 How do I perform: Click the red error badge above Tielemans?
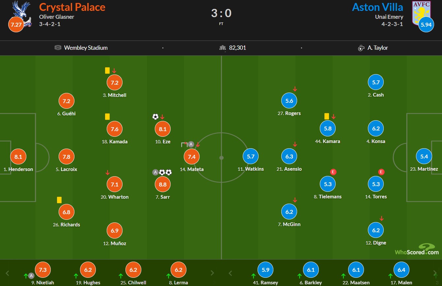coord(333,172)
